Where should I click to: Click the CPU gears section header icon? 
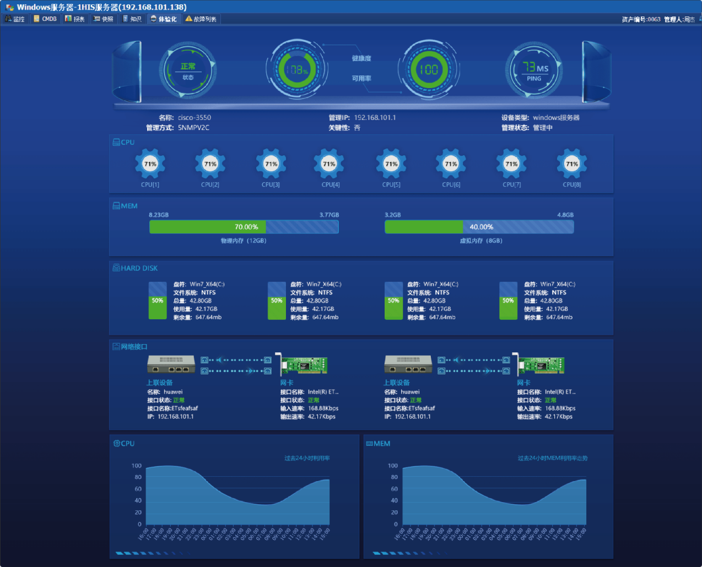[116, 142]
